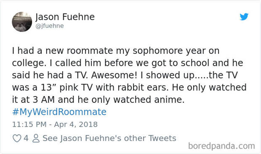Click the phrase 'I showed up.....the TV'
Screen dimensions: 261x154
(x=189, y=75)
